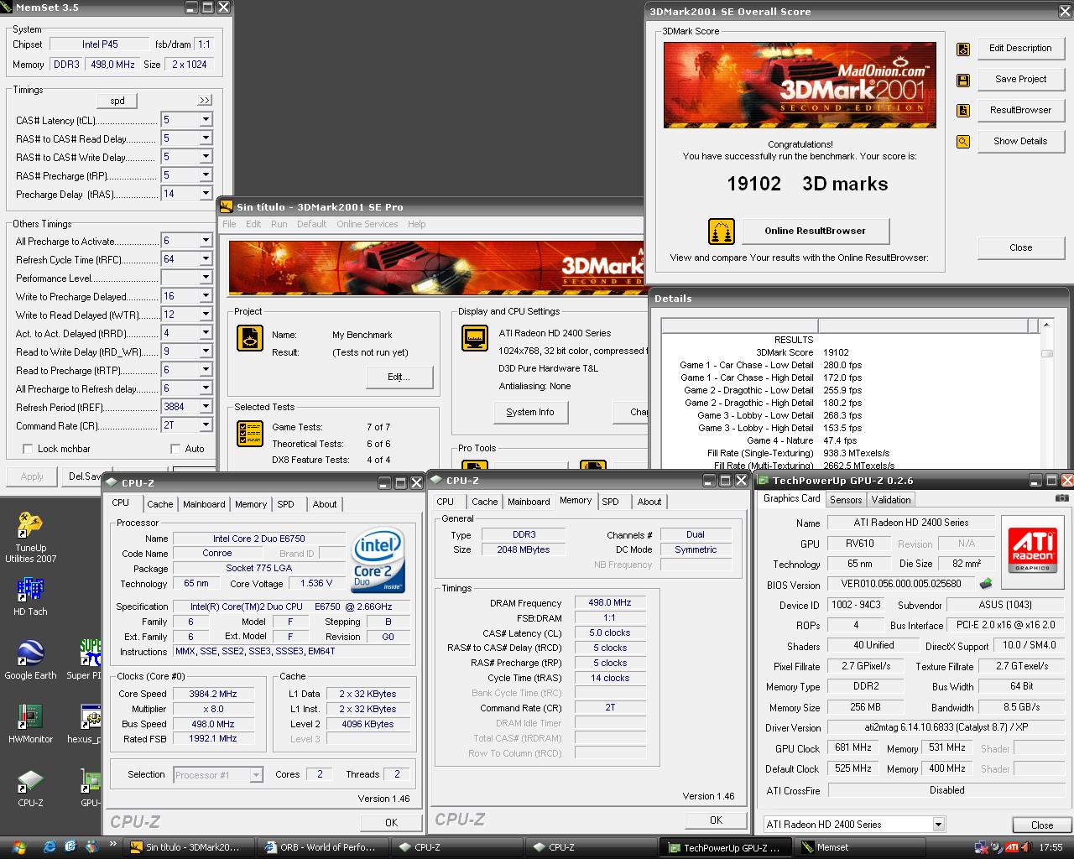
Task: Click the Intel Core 2 Duo logo in CPU-Z
Action: [x=378, y=560]
